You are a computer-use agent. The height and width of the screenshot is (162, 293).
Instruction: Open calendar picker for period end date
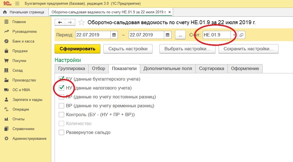point(167,35)
